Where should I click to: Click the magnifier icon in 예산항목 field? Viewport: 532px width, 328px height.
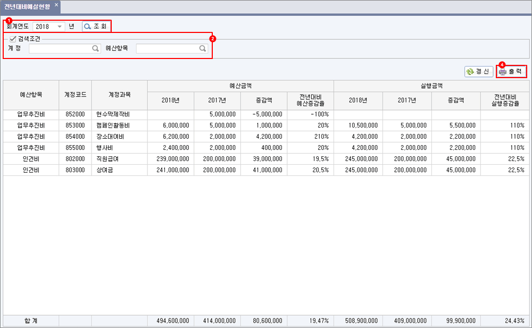click(203, 48)
